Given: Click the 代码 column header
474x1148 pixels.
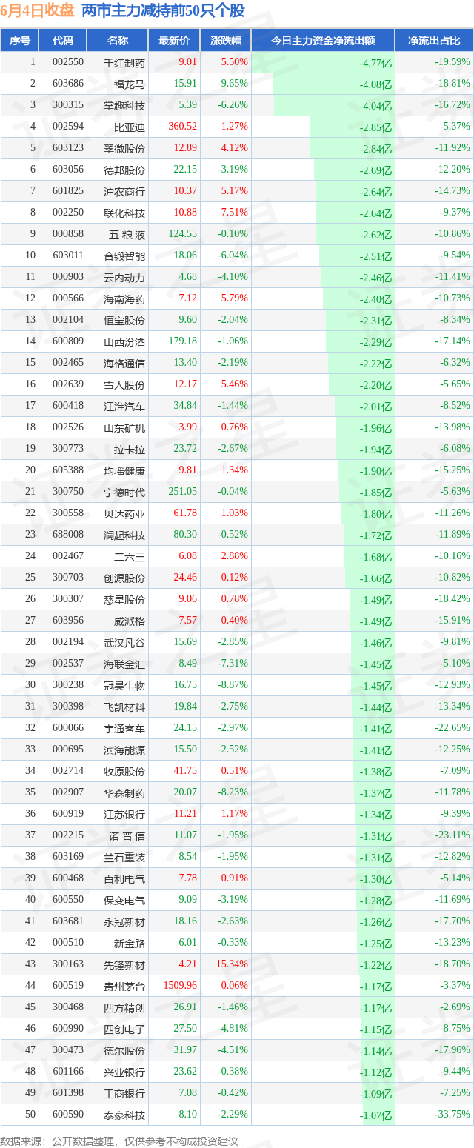Looking at the screenshot, I should [x=62, y=41].
